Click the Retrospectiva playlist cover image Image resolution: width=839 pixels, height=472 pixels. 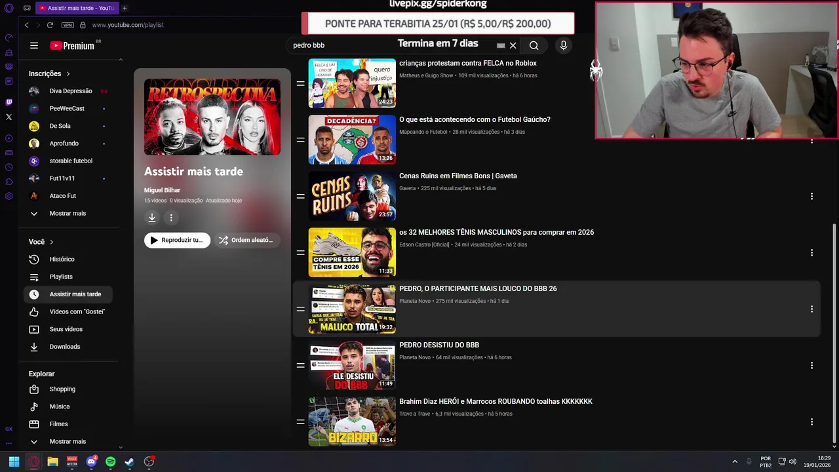[212, 117]
